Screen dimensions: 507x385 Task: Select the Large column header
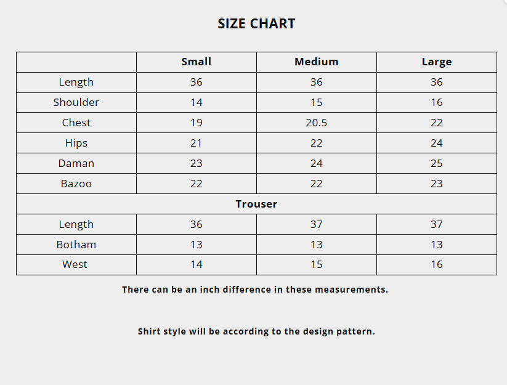click(437, 62)
